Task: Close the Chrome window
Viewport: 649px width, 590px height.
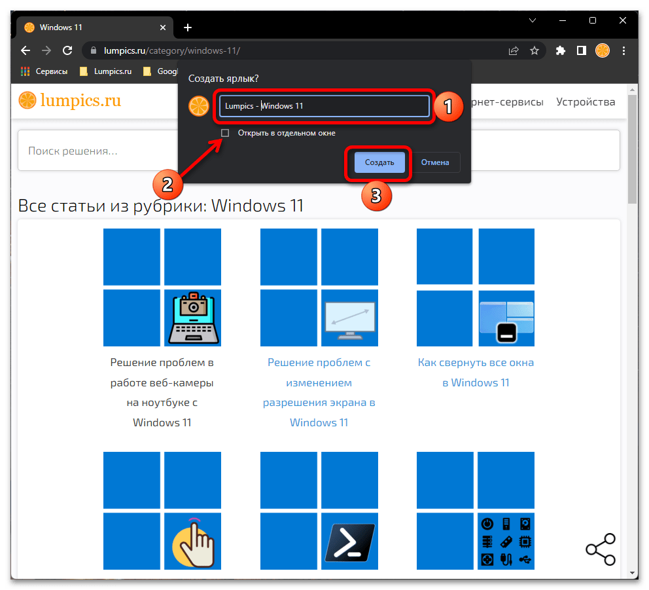Action: click(623, 20)
